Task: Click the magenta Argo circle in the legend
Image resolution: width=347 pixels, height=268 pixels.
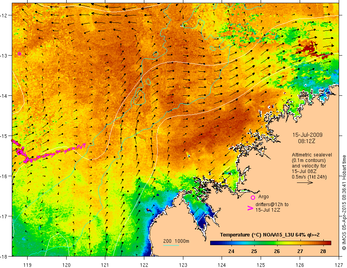Action: (253, 197)
